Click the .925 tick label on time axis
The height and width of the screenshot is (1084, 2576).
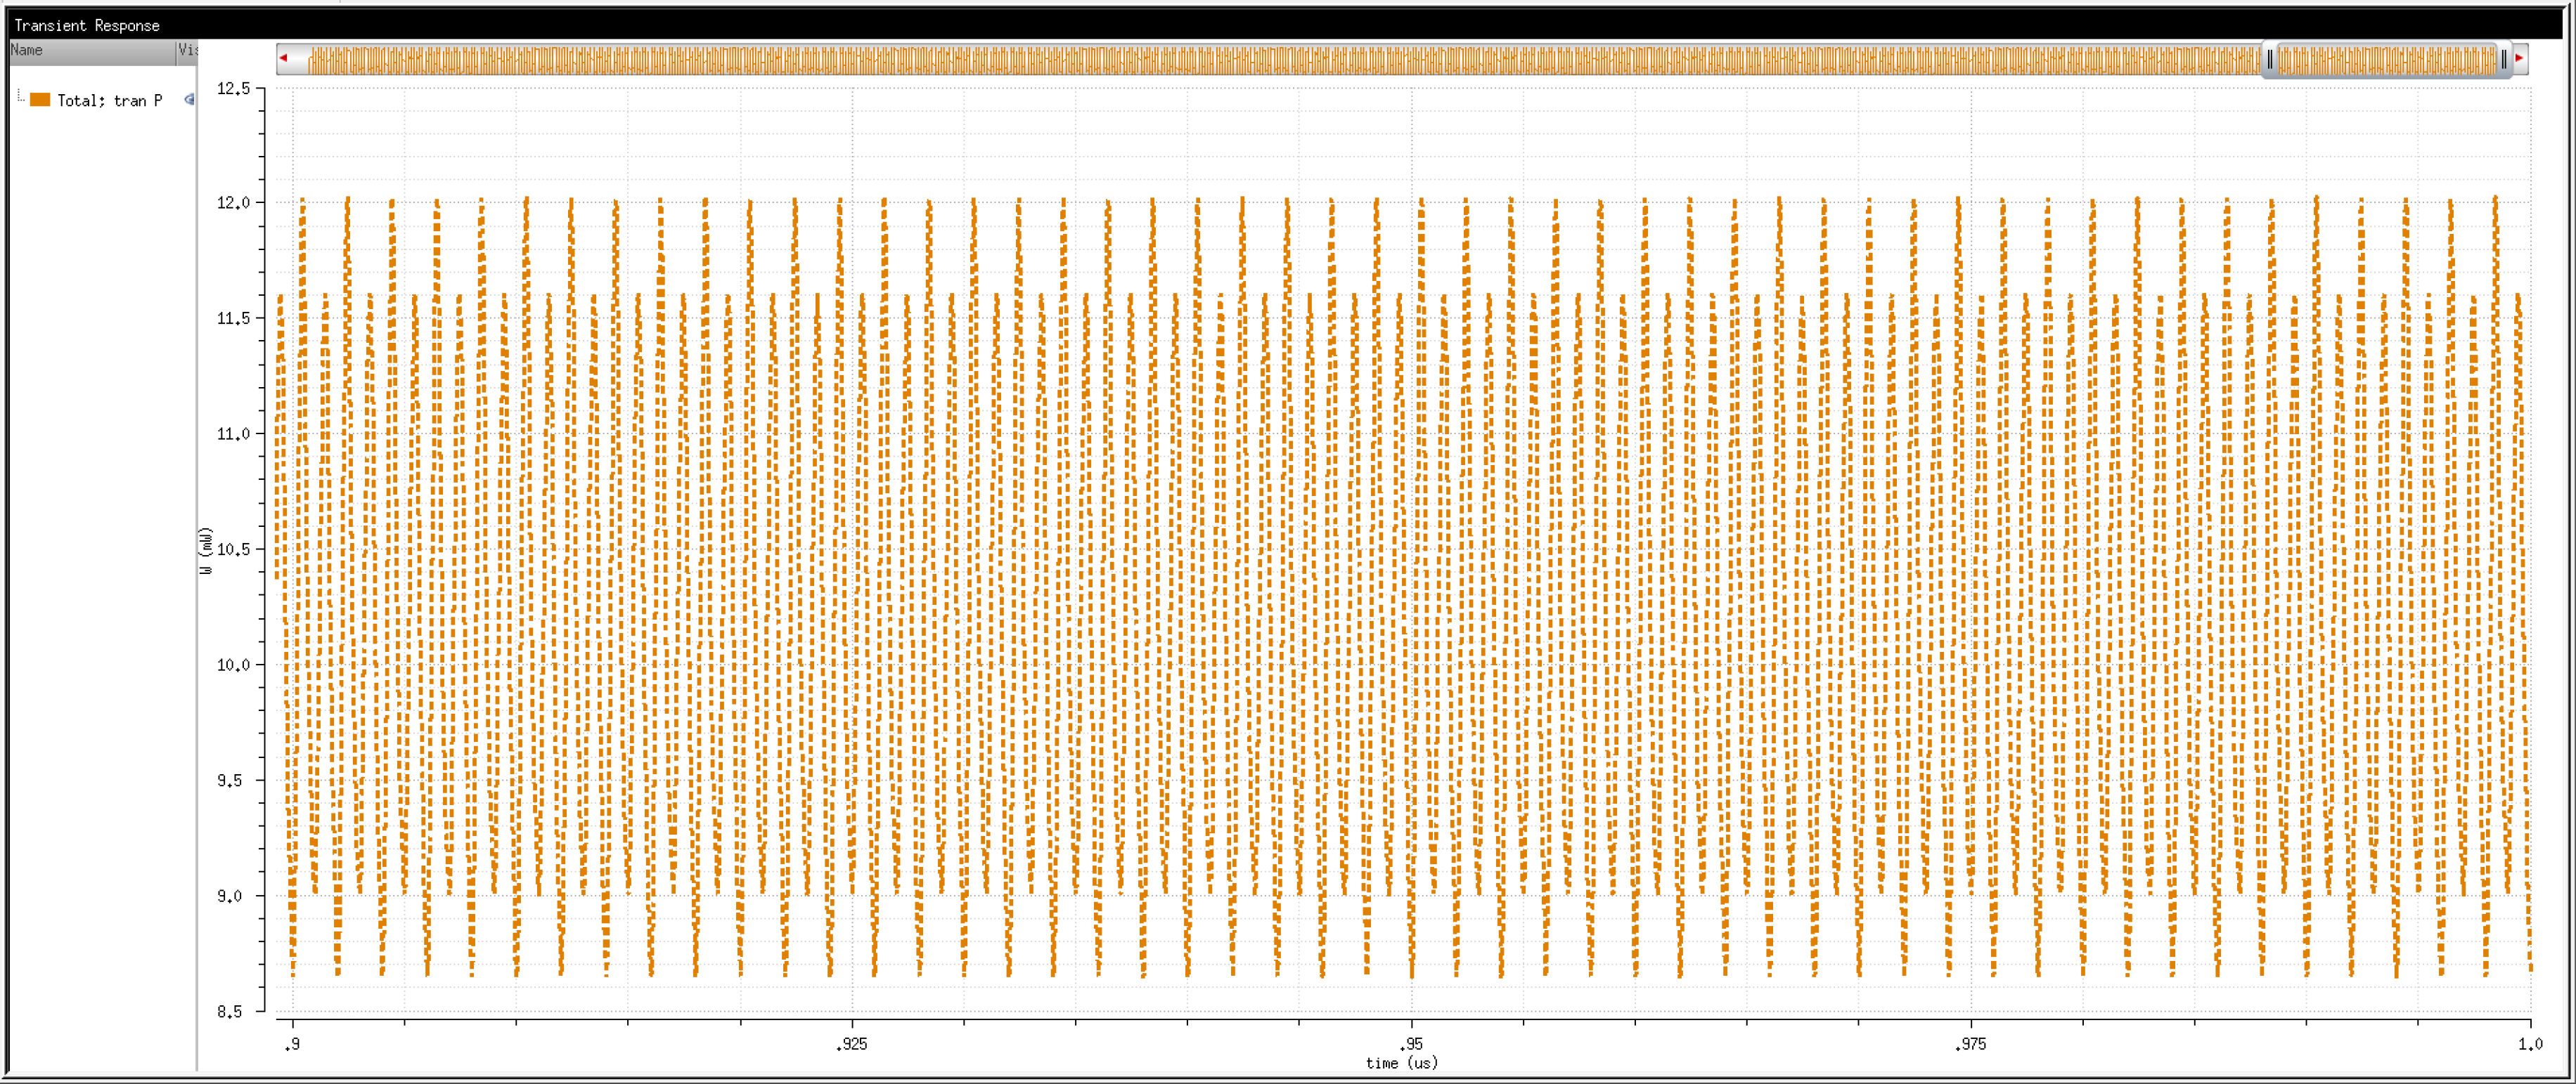click(851, 1044)
